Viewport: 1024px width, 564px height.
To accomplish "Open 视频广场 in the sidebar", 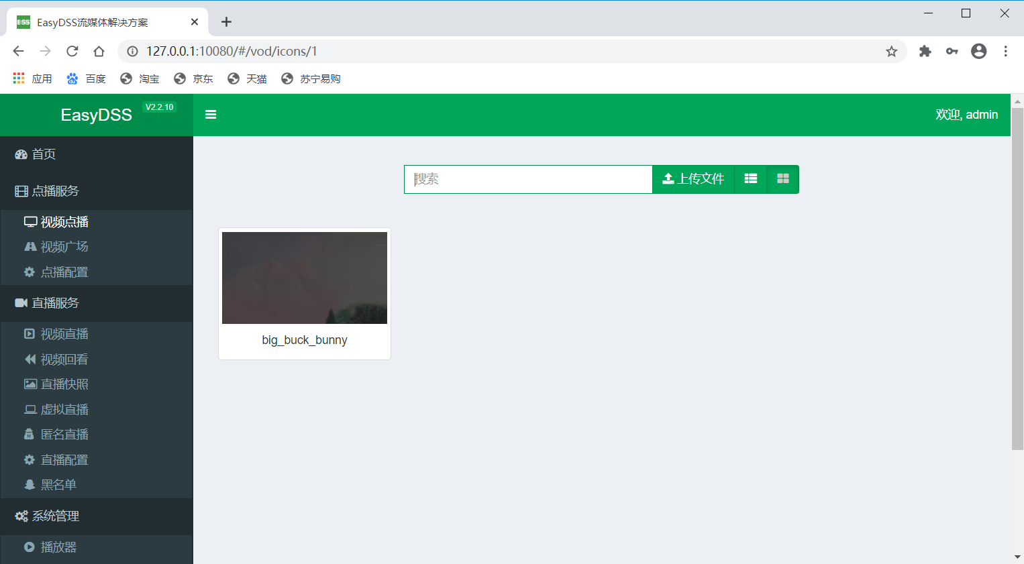I will pos(97,247).
